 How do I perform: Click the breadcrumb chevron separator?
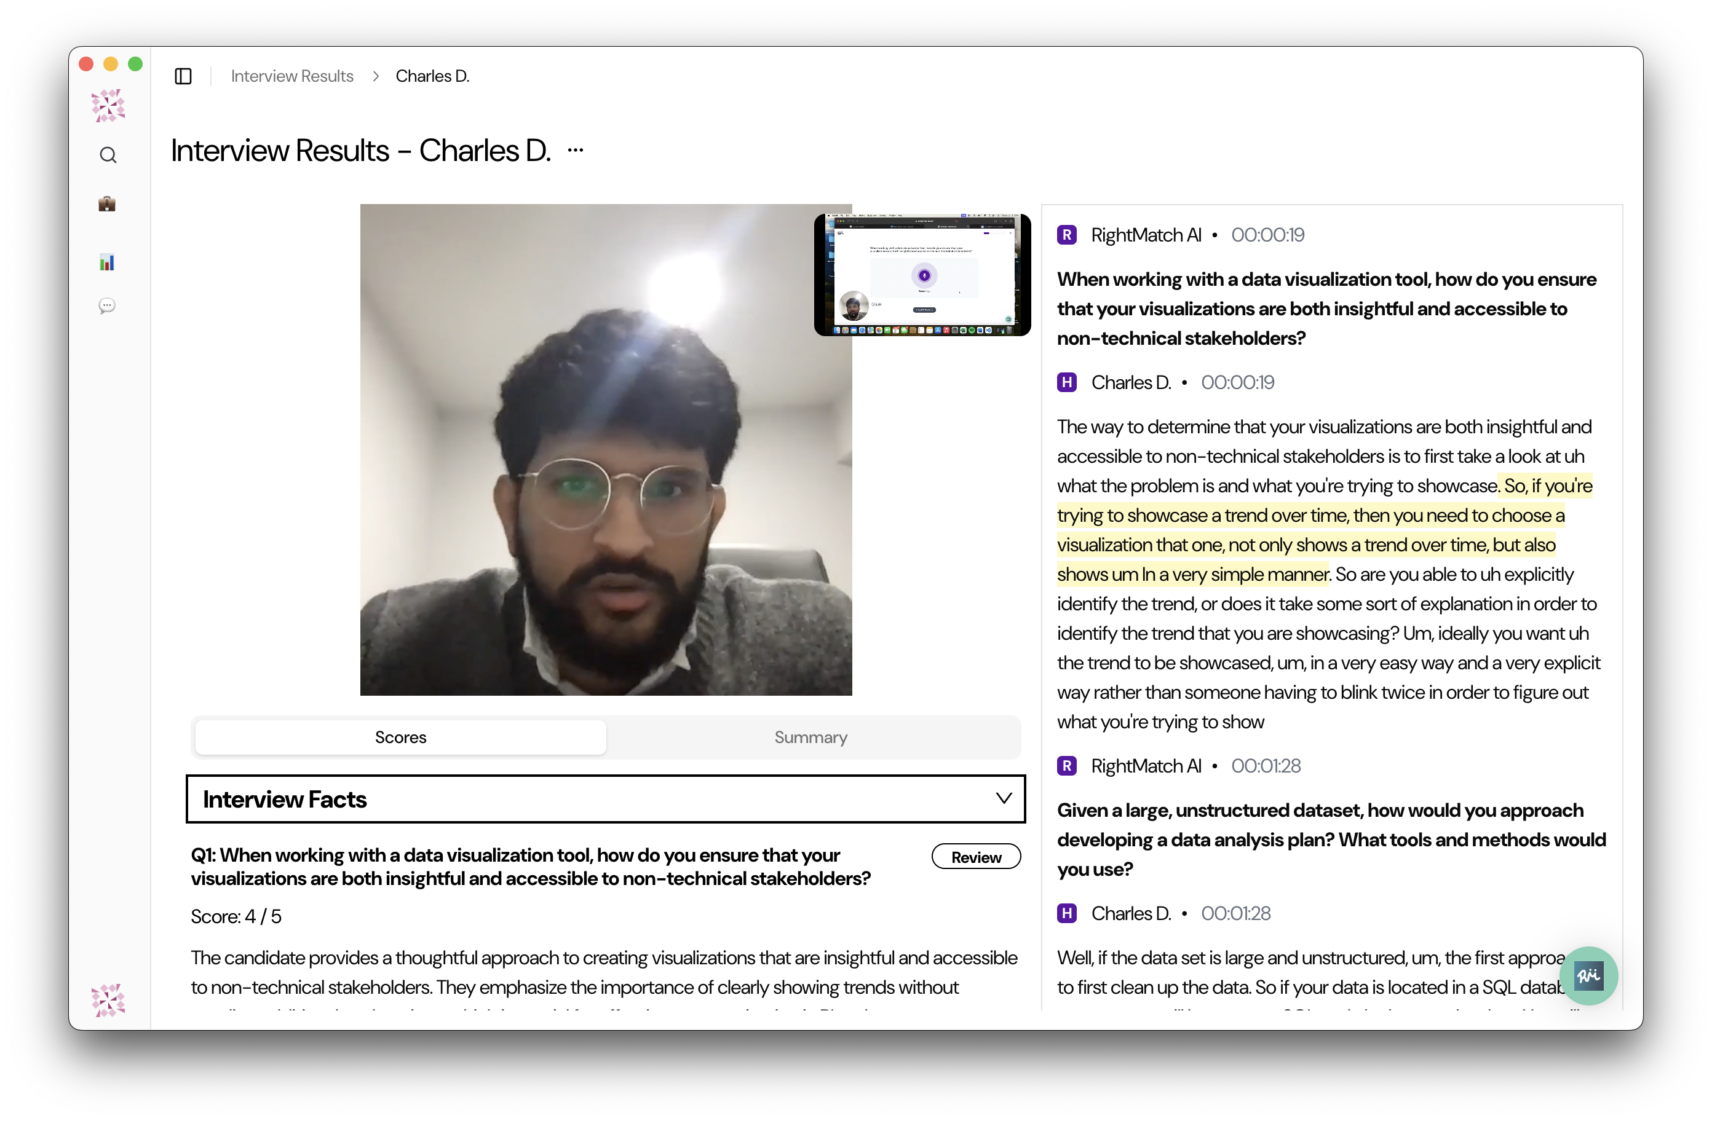click(x=376, y=76)
